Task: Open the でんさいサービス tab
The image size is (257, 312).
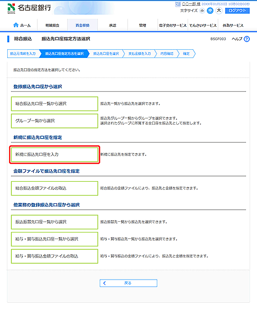Action: click(x=203, y=25)
